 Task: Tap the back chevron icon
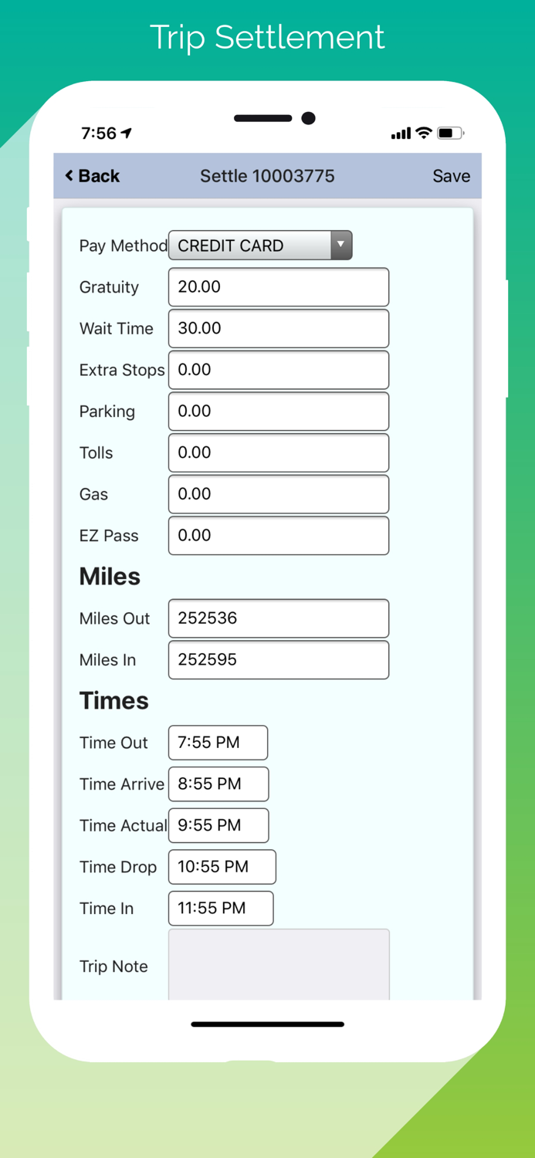pyautogui.click(x=68, y=176)
